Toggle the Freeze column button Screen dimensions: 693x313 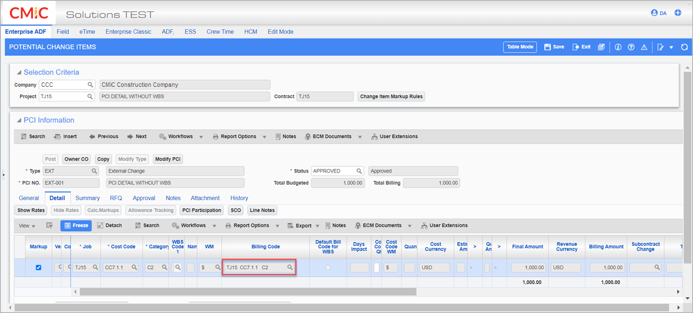(x=76, y=226)
